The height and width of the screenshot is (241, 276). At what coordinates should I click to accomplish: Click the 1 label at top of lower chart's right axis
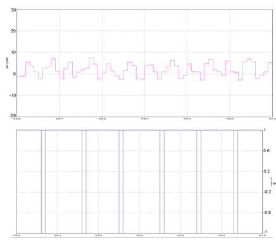coord(265,130)
